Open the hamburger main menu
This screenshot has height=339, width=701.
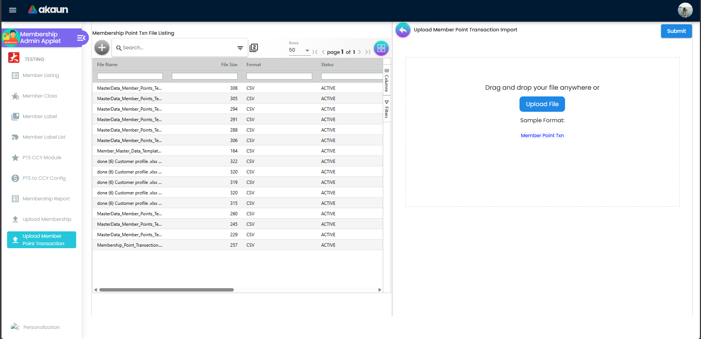pos(13,10)
